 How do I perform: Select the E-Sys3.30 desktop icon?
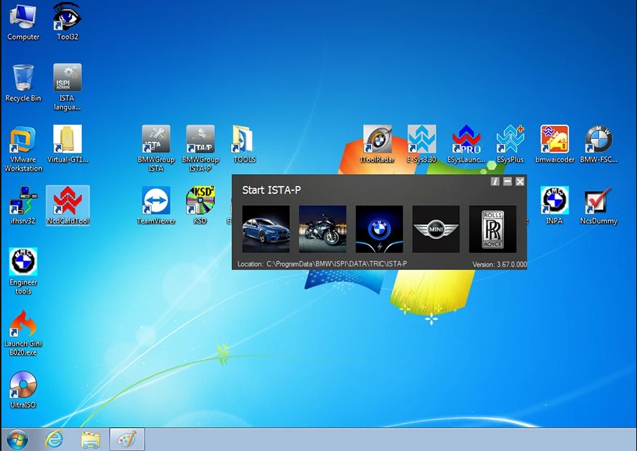pos(421,144)
